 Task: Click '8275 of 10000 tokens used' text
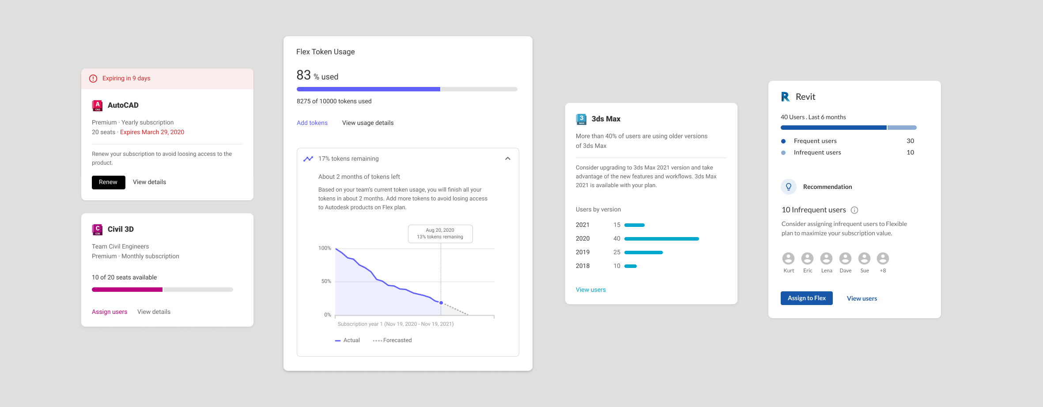(x=334, y=101)
